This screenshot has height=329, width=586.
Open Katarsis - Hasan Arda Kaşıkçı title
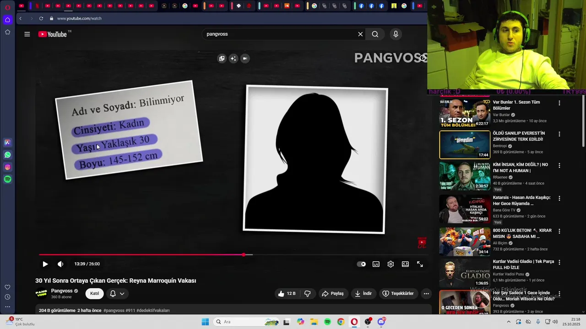pyautogui.click(x=521, y=200)
